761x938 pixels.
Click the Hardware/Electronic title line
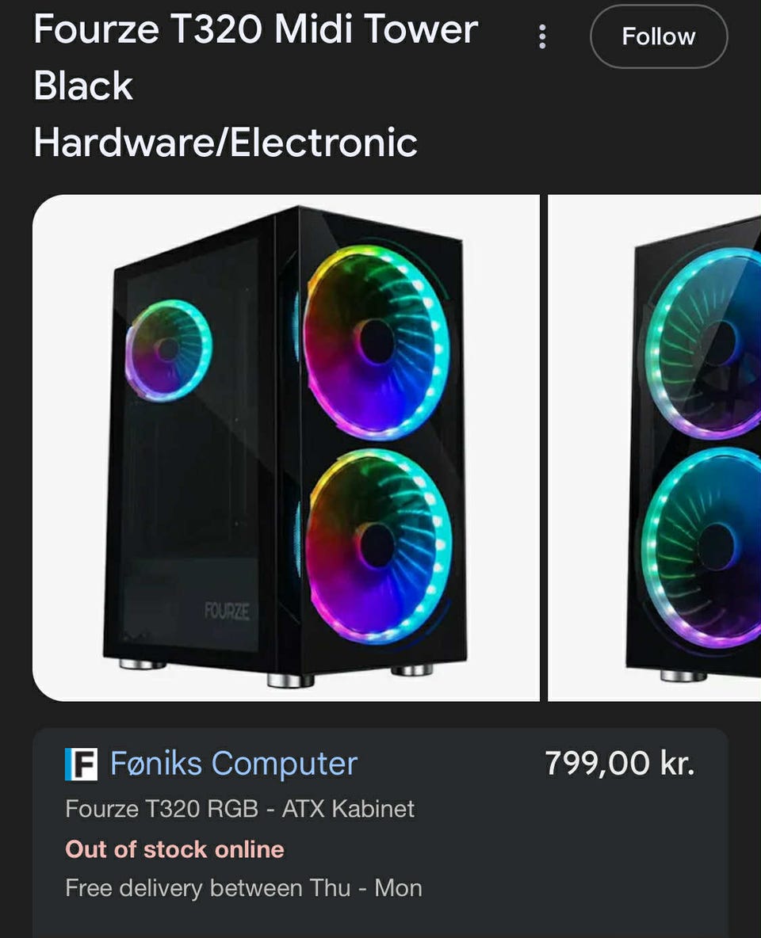click(225, 143)
